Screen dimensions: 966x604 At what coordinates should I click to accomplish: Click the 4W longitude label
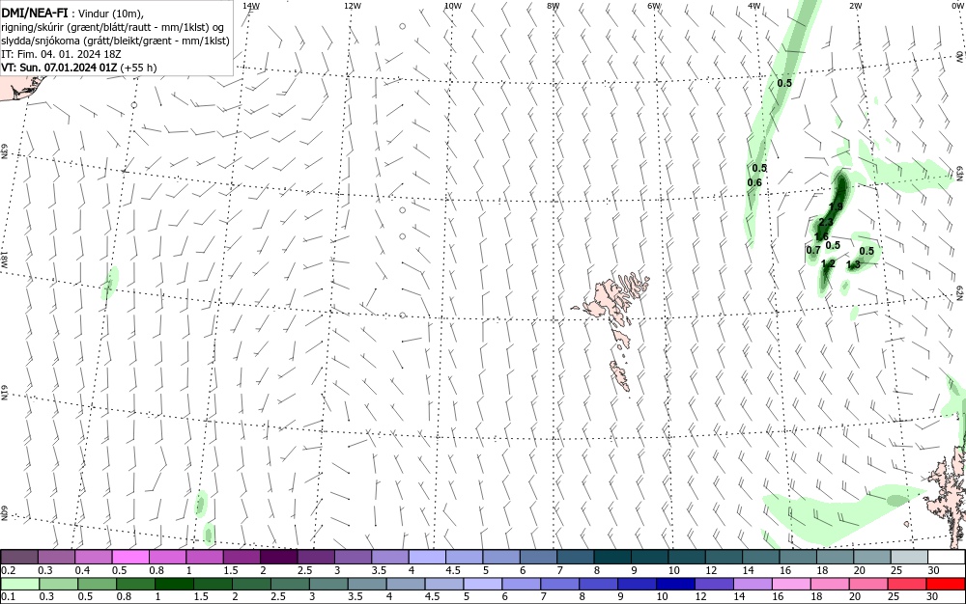click(754, 6)
